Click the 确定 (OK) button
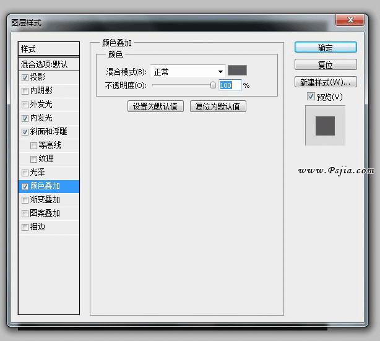This screenshot has height=341, width=380. (325, 48)
